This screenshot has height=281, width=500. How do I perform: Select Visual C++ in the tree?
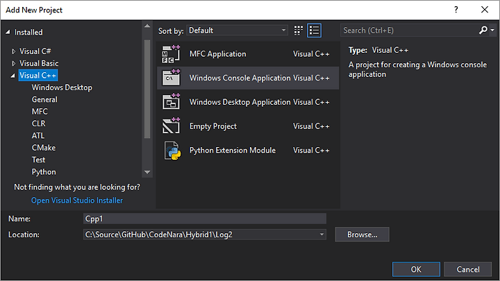point(38,76)
